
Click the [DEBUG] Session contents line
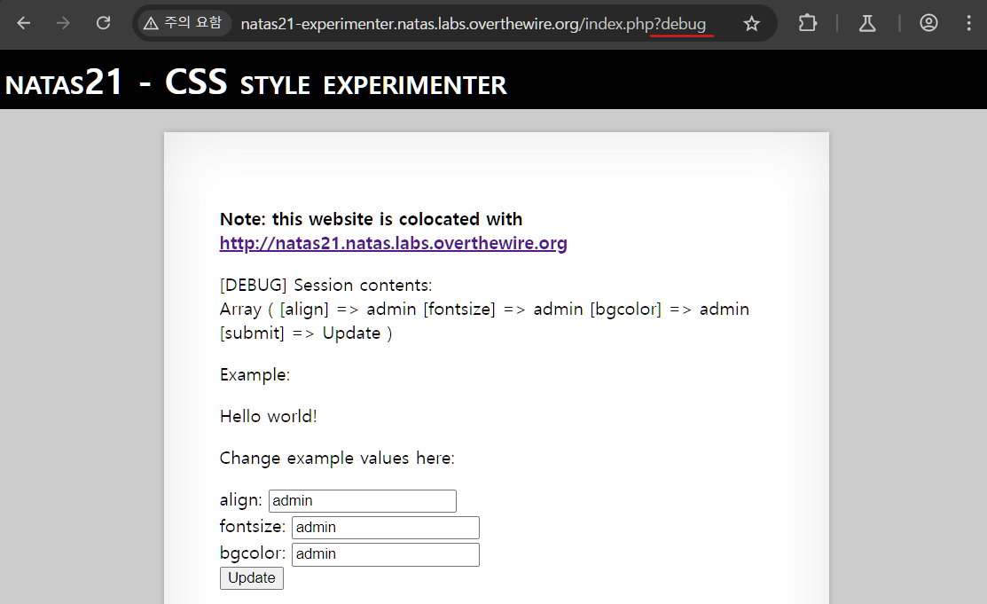325,286
